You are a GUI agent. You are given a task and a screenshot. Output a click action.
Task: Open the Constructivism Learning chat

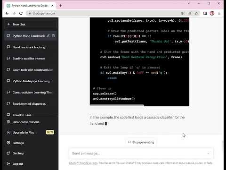point(30,93)
